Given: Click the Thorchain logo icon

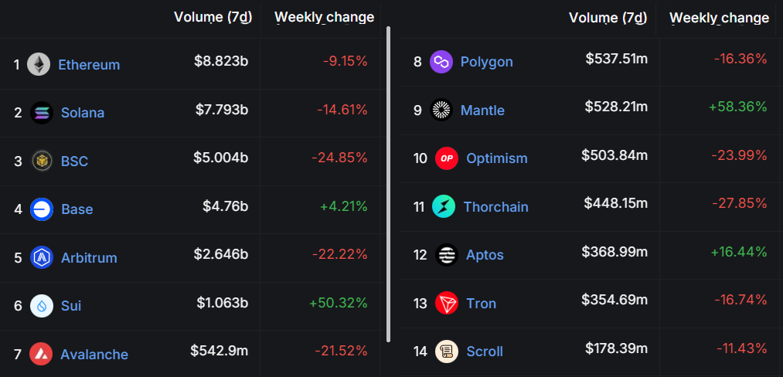Looking at the screenshot, I should 444,207.
